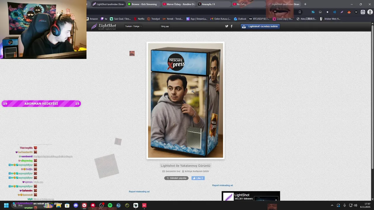The width and height of the screenshot is (374, 210).
Task: Open LightShot Facebook page with 383,381 followers
Action: [242, 195]
